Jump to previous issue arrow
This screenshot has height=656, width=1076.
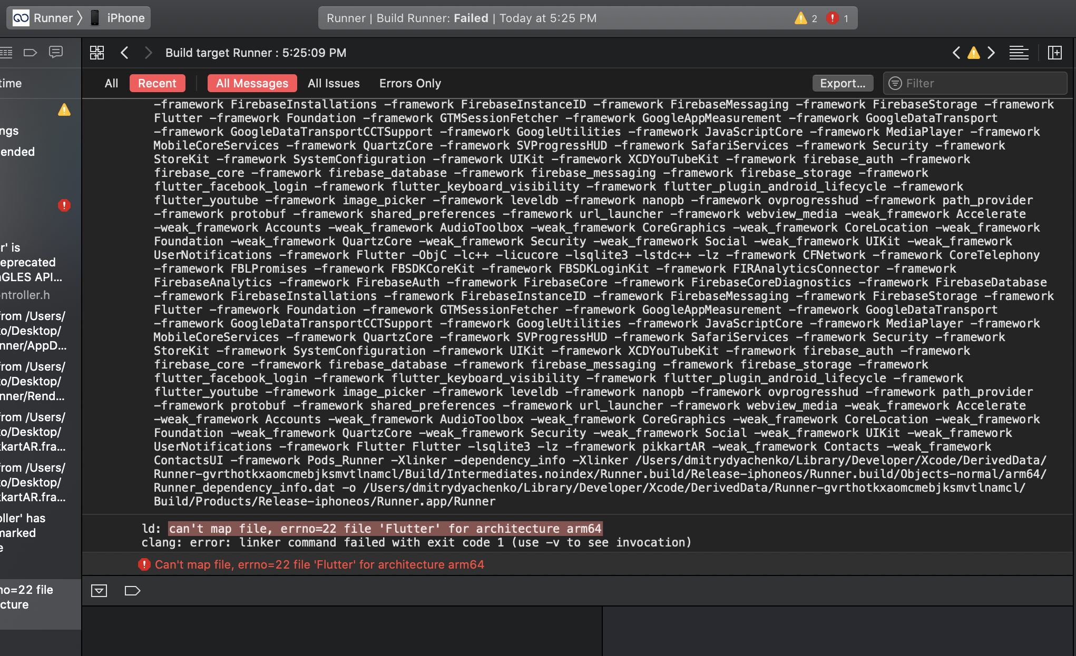click(x=956, y=53)
